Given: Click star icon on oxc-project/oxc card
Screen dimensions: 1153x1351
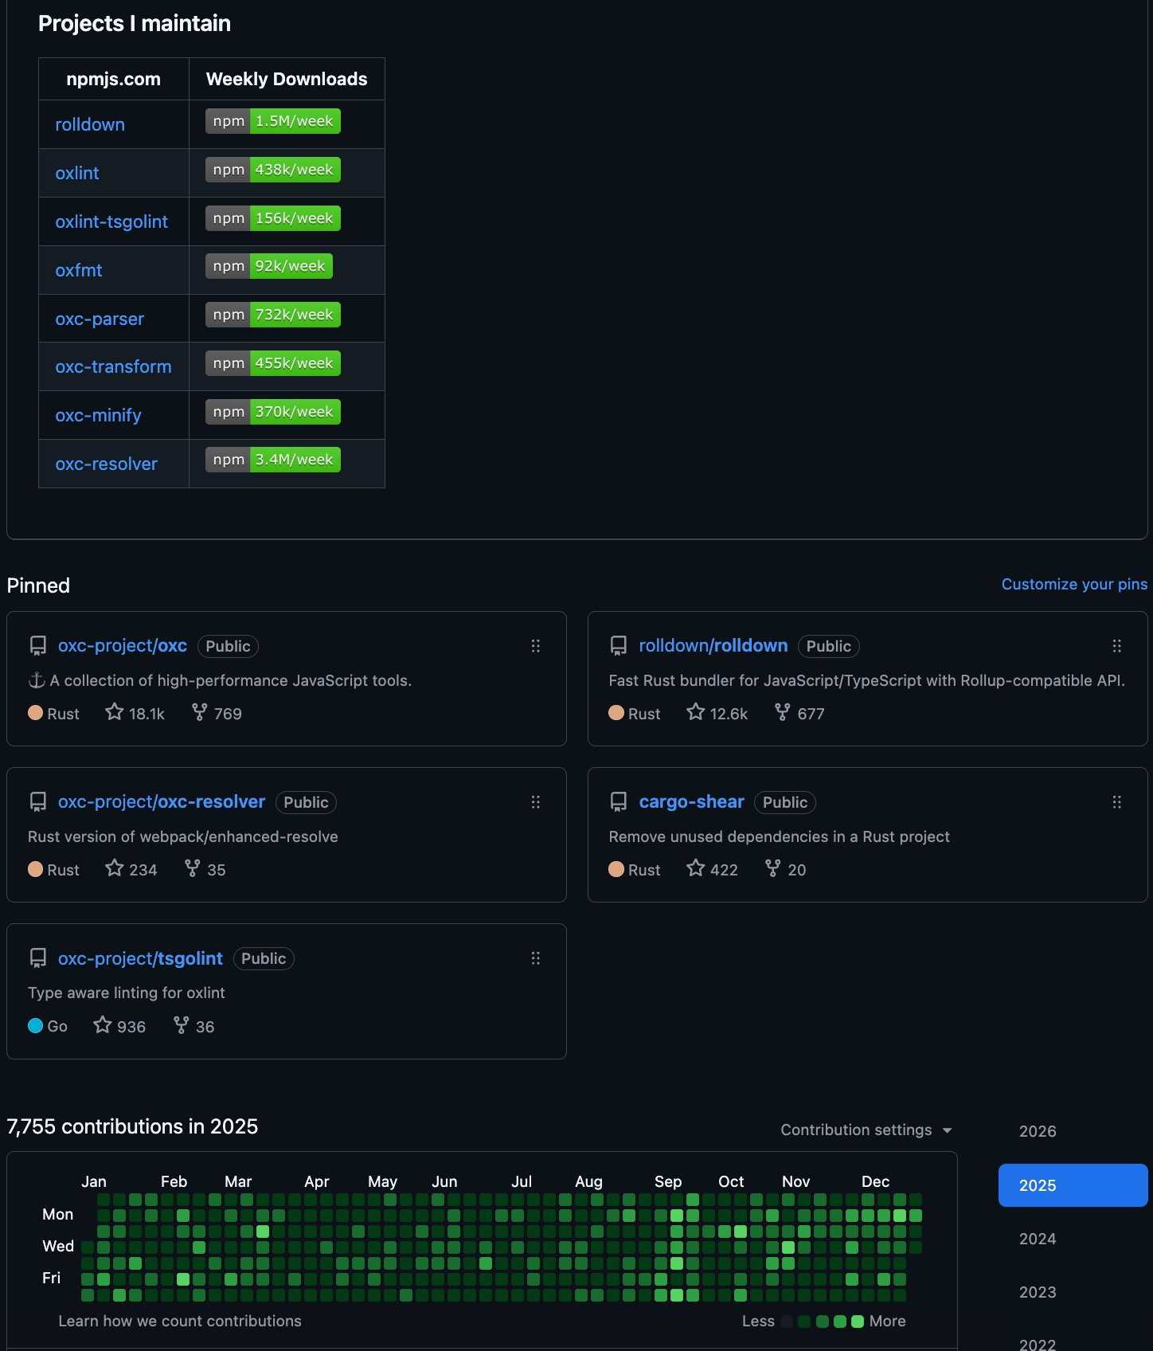Looking at the screenshot, I should [115, 712].
